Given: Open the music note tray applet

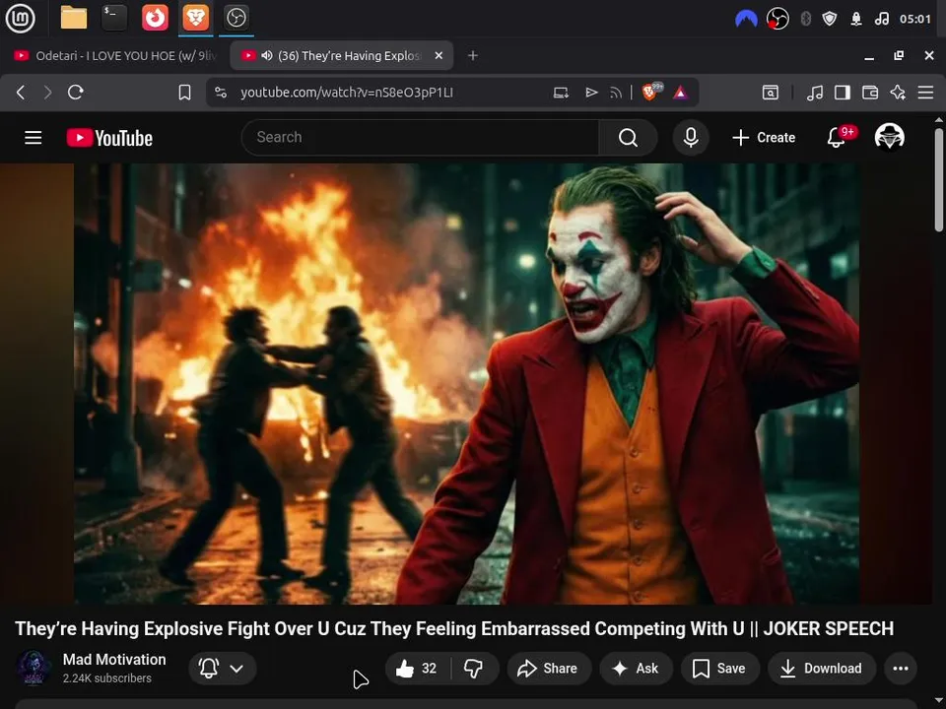Looking at the screenshot, I should tap(881, 19).
